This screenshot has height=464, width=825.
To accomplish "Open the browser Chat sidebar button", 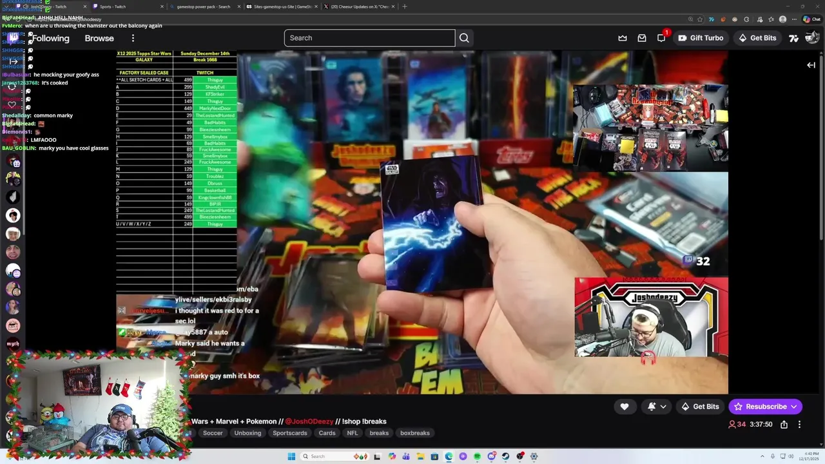I will (x=811, y=19).
